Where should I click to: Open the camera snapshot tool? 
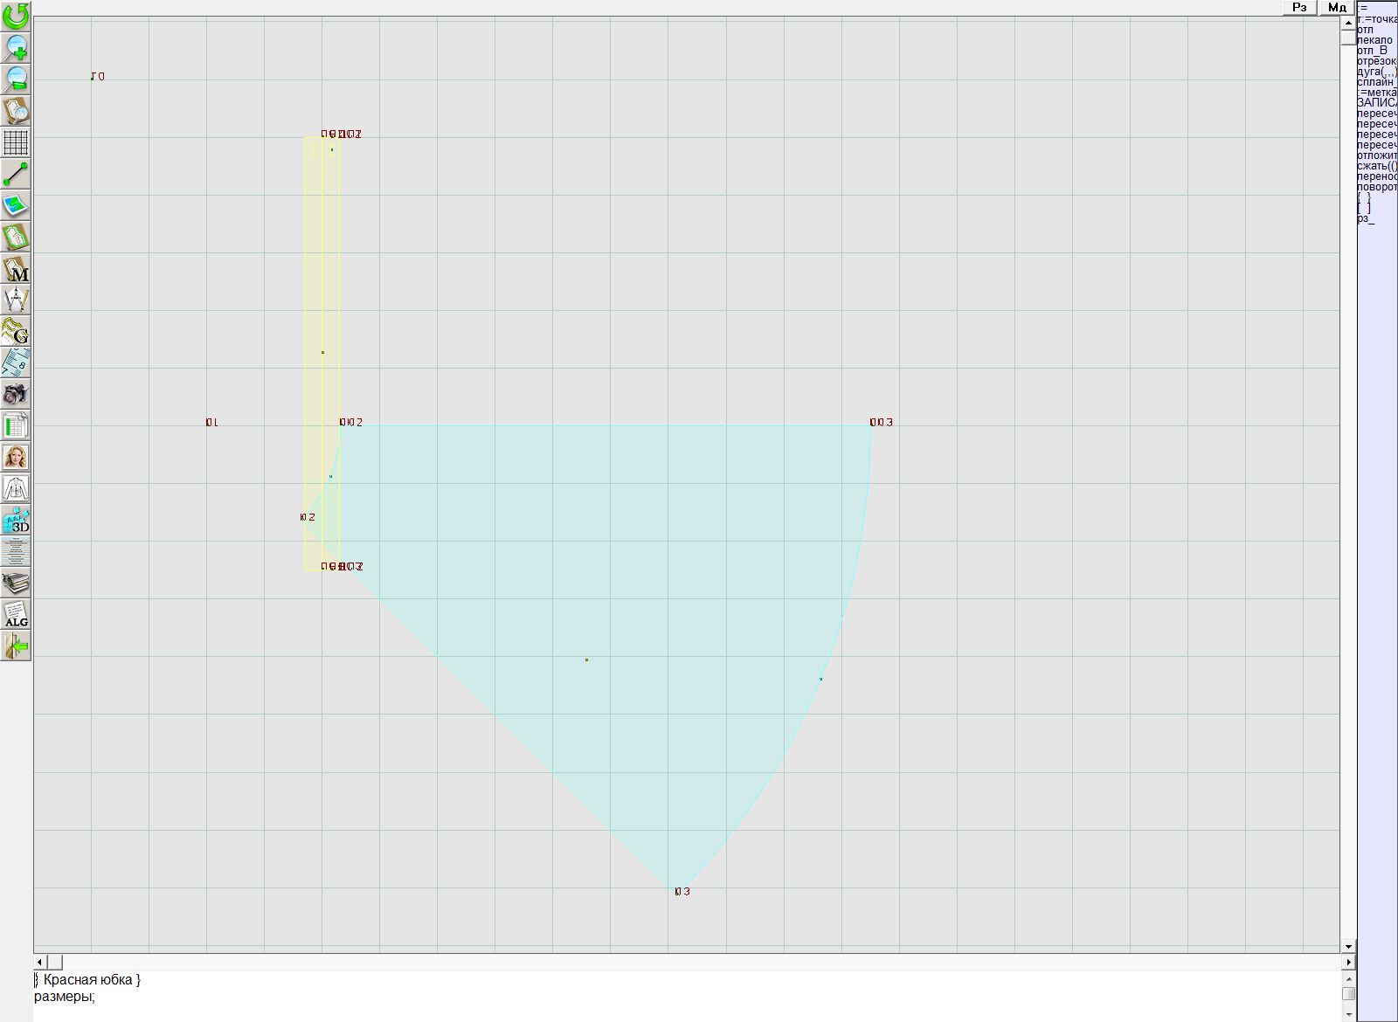click(x=16, y=394)
